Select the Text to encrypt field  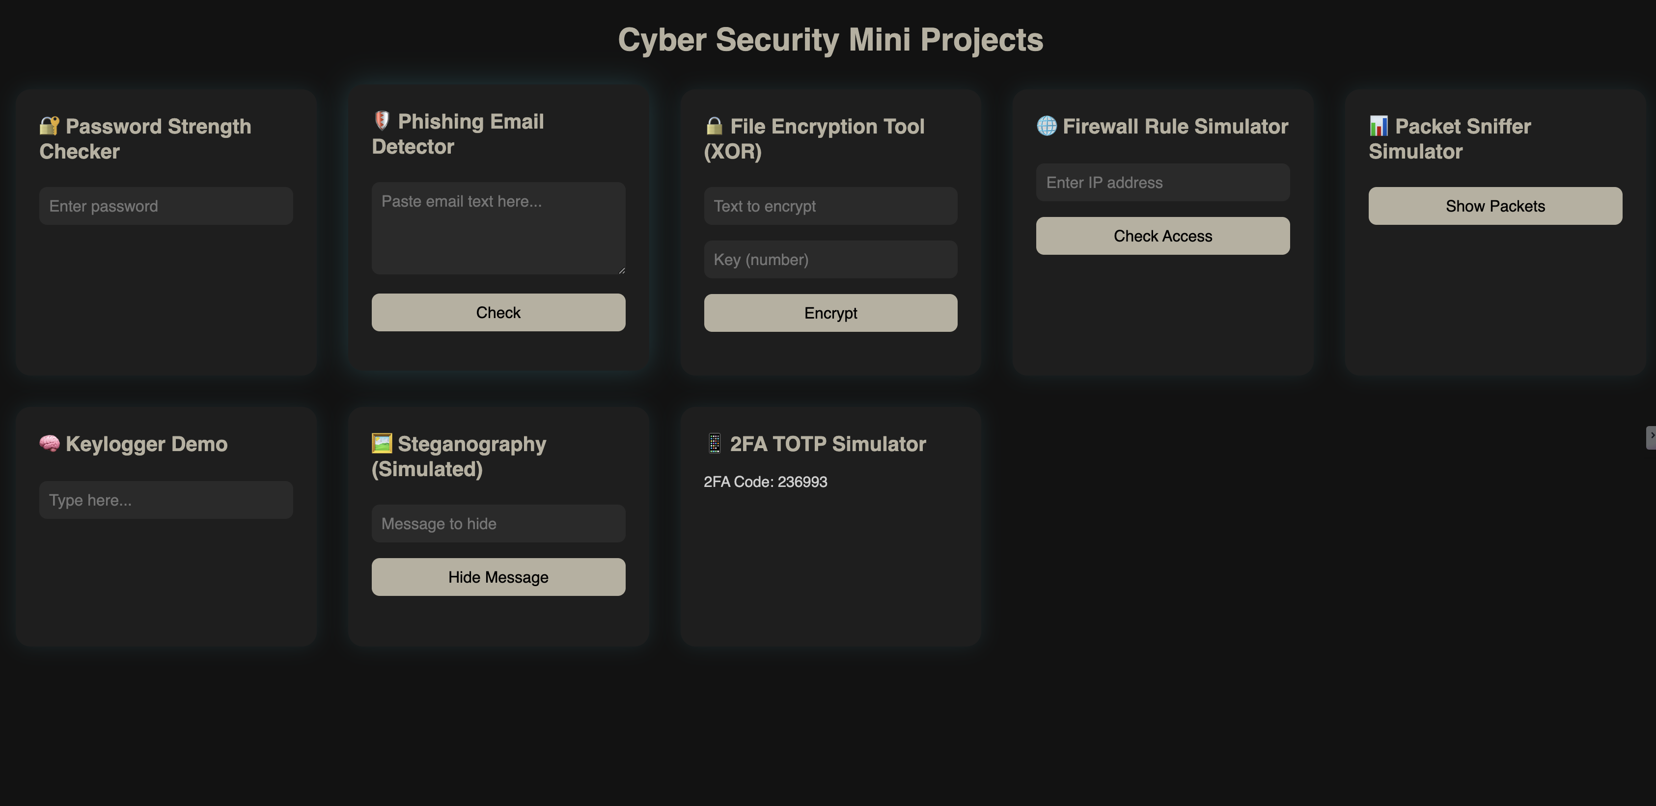pos(830,206)
